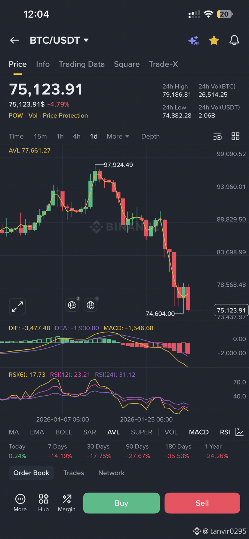Select the Trades tab
Screen dimensions: 249x539
click(x=74, y=473)
